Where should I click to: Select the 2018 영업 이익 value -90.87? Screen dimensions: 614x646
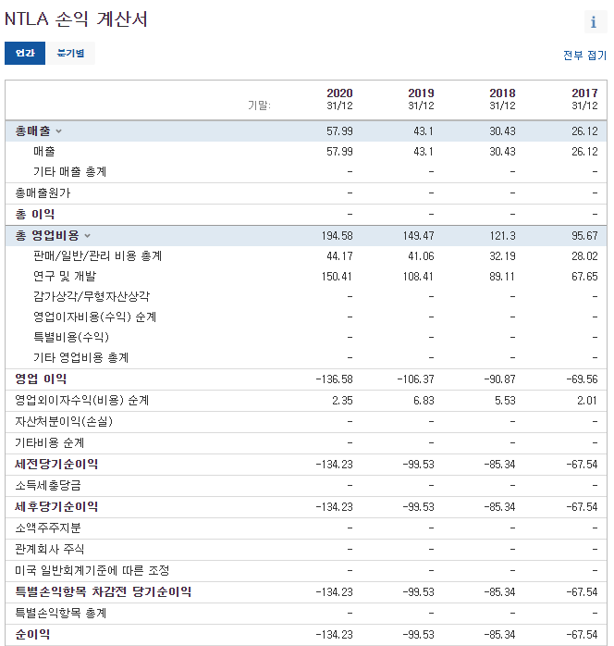click(x=500, y=379)
